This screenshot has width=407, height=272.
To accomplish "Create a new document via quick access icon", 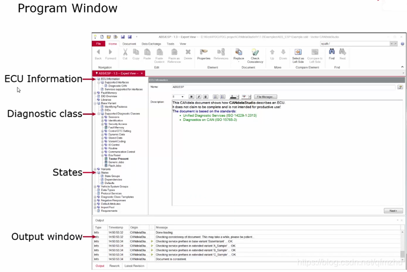I will coord(102,37).
